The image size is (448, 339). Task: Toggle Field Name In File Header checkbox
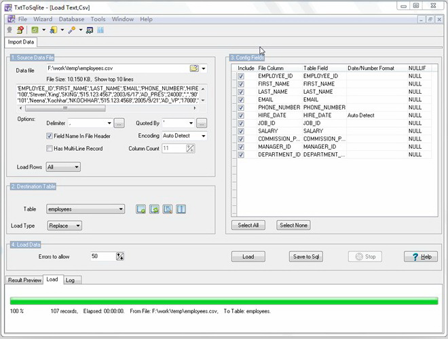[x=50, y=136]
